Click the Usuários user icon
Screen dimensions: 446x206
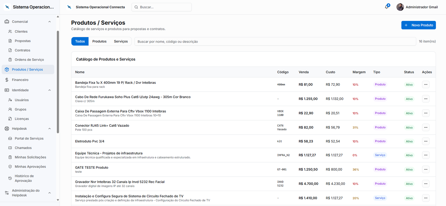10,100
